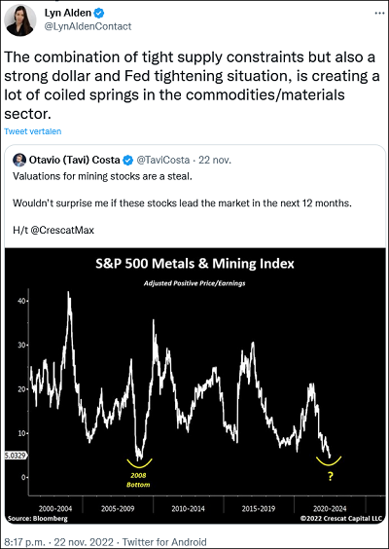
Task: Click the 2008 Bottom annotation on chart
Action: (140, 480)
